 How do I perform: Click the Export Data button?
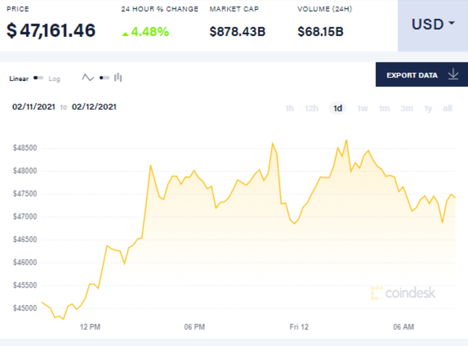click(412, 75)
